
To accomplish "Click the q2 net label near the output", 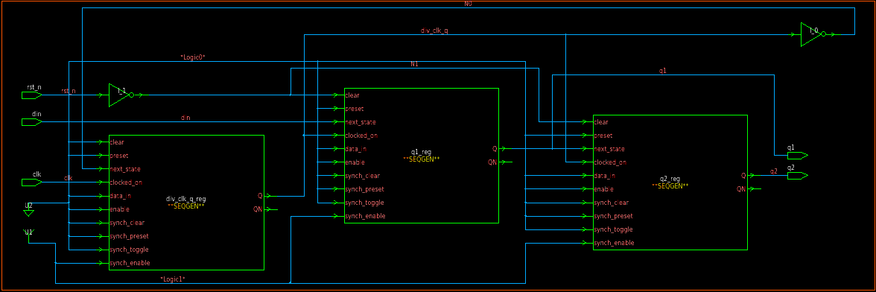I will [774, 171].
